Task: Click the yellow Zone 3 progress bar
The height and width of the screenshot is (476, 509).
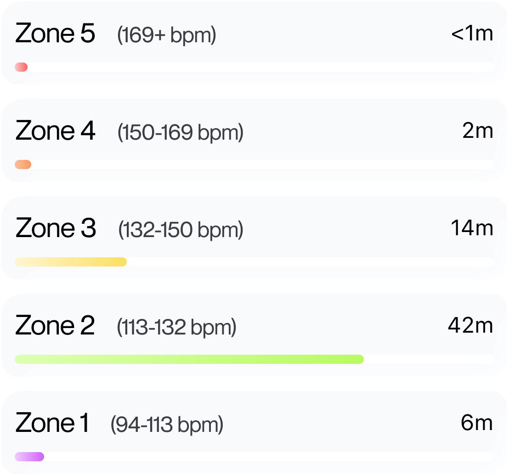Action: 71,262
